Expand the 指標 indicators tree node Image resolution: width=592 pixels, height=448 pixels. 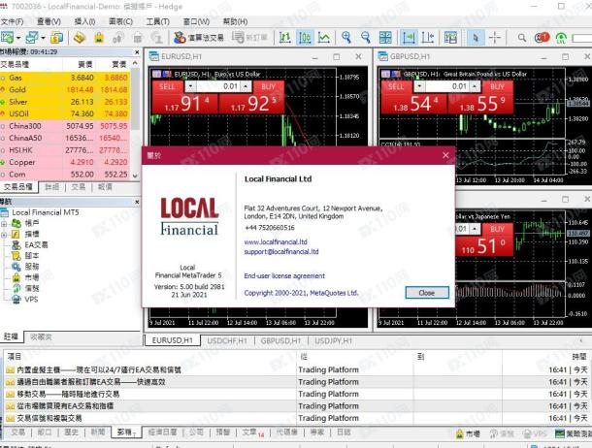[x=4, y=235]
